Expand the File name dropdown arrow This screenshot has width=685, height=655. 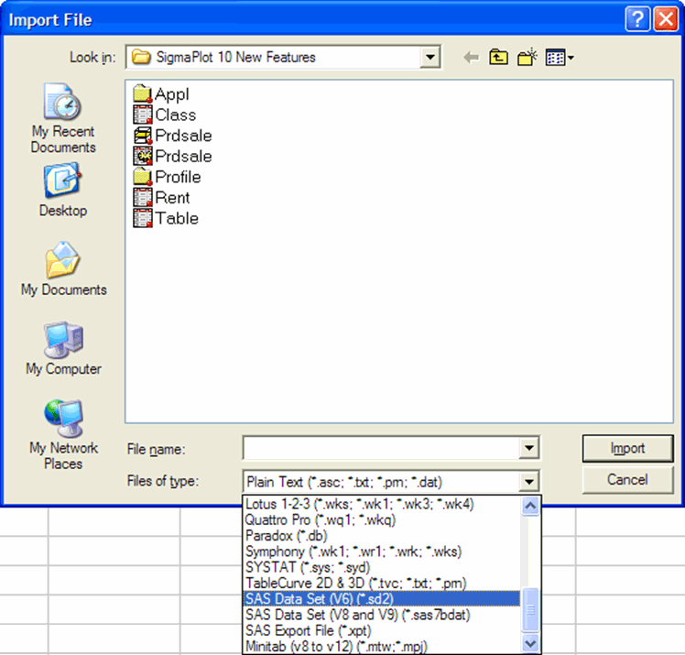click(x=527, y=449)
